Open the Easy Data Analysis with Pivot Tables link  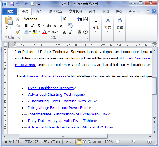[61, 121]
